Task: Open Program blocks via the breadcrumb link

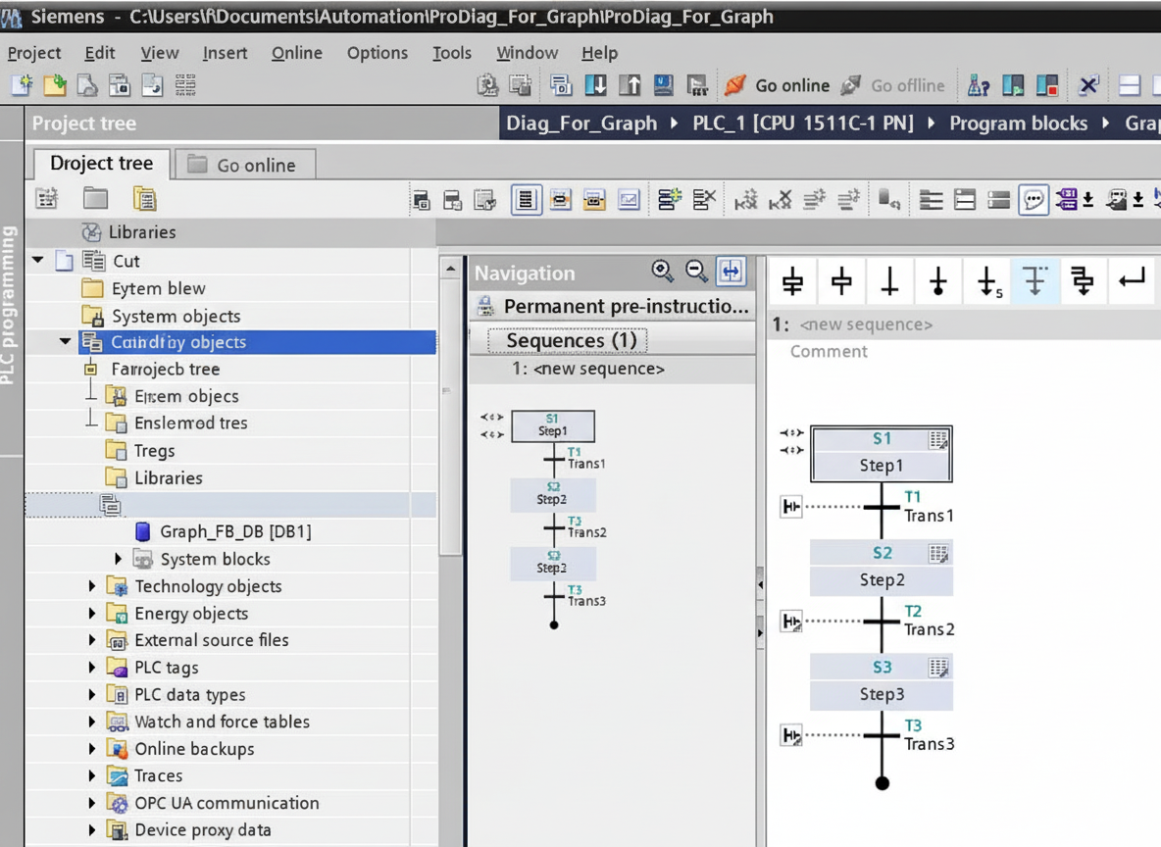Action: [x=1018, y=124]
